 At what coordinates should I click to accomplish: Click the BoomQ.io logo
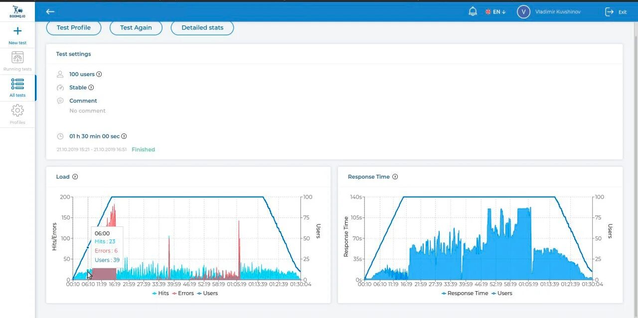tap(17, 12)
